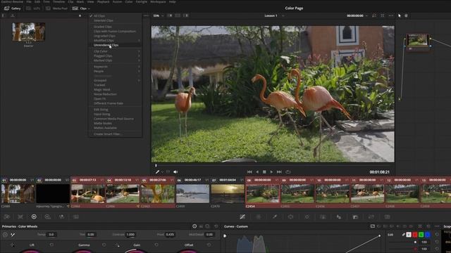451x253 pixels.
Task: Click the Temp value field
Action: point(51,234)
